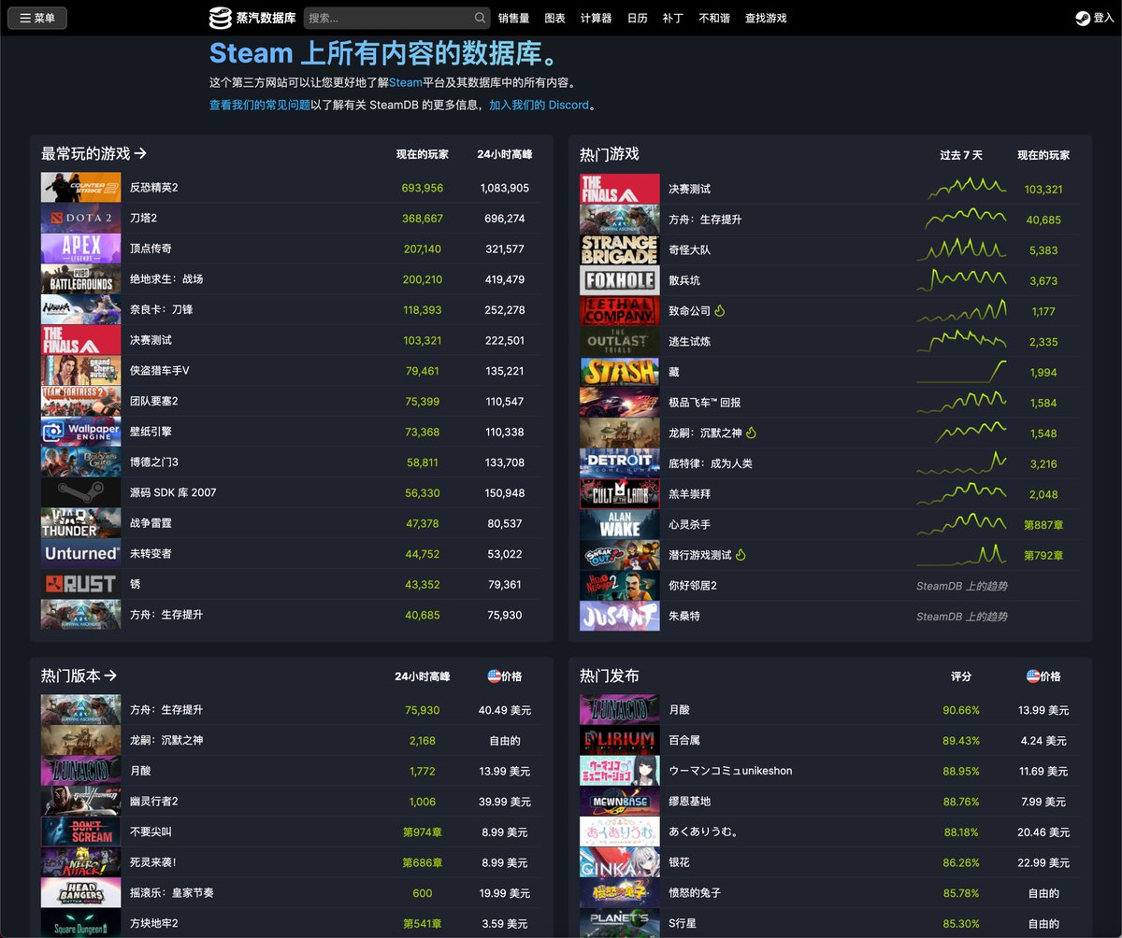Follow the Steam link in the description
This screenshot has width=1122, height=938.
coord(406,83)
